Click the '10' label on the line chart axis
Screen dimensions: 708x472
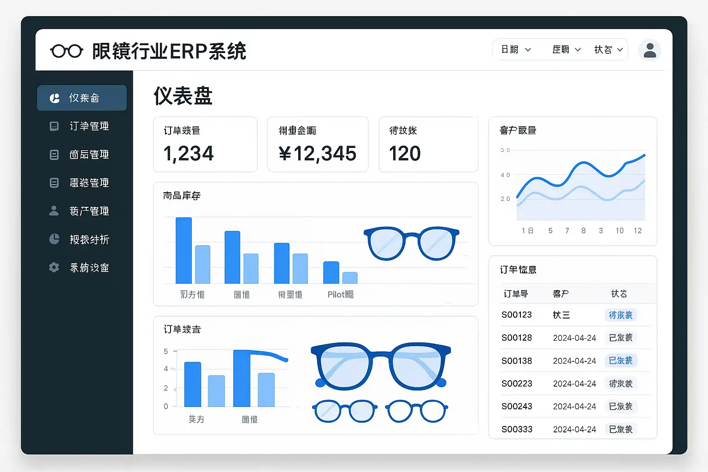(619, 230)
